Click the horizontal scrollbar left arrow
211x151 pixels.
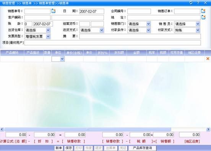pos(2,129)
